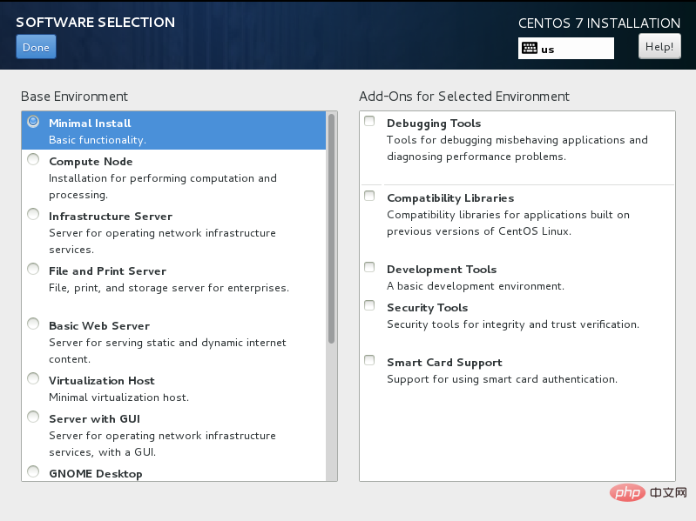This screenshot has width=696, height=521.
Task: Enable the Security Tools checkbox
Action: tap(369, 305)
